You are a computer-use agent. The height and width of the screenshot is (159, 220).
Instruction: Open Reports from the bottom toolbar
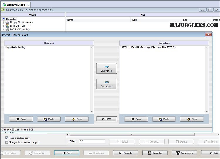(126, 153)
